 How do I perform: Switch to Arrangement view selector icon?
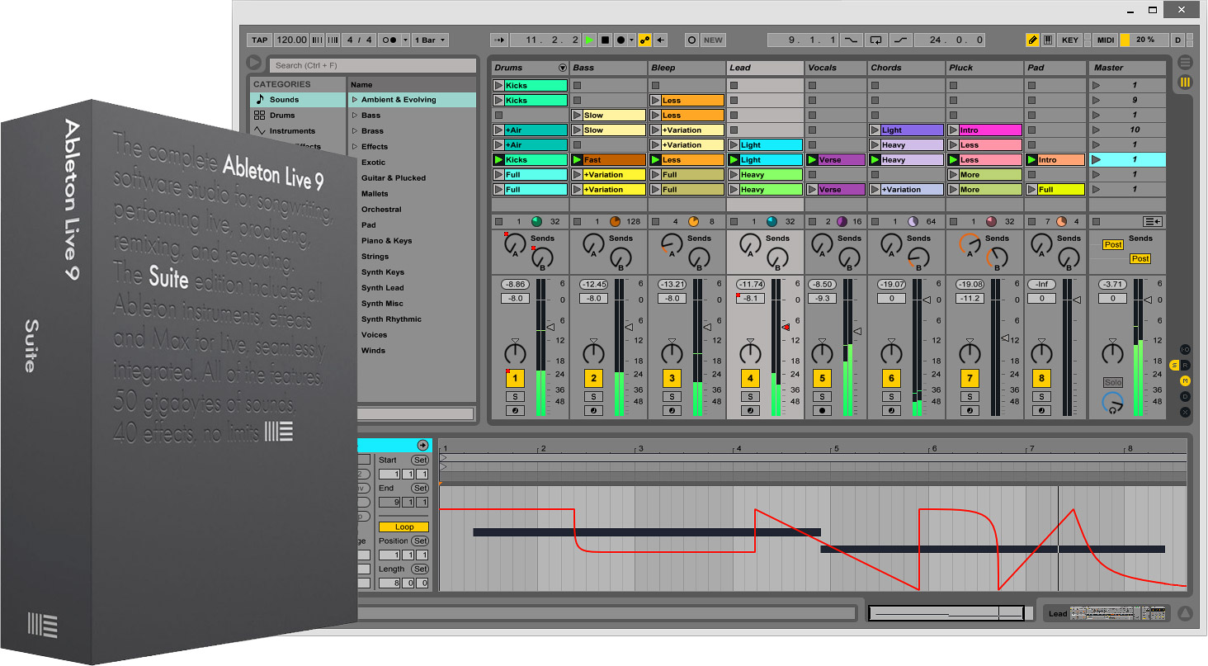(x=1186, y=63)
